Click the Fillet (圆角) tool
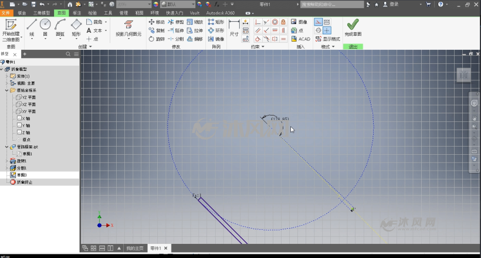This screenshot has width=481, height=258. pyautogui.click(x=94, y=22)
